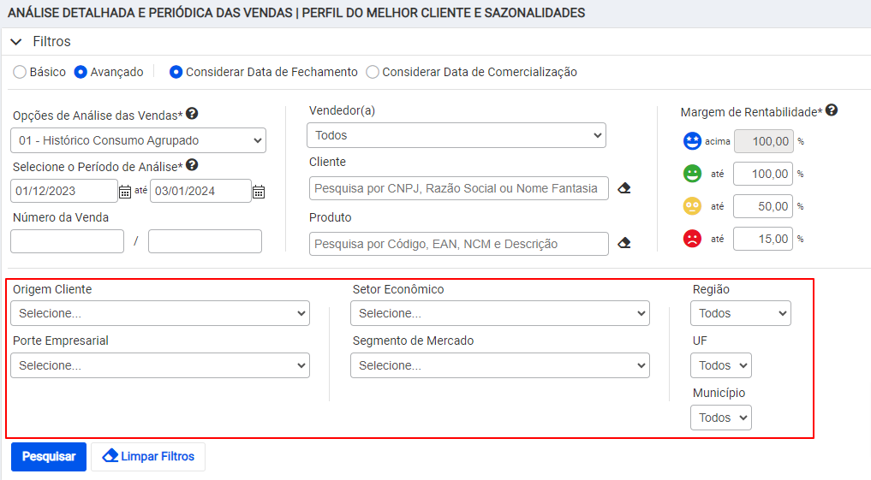The image size is (871, 480).
Task: Select the Básico filter mode
Action: pos(20,72)
